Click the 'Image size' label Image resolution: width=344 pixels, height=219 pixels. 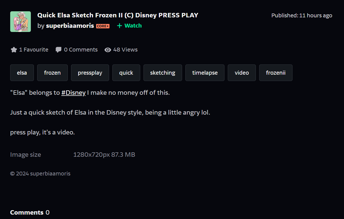pyautogui.click(x=26, y=155)
